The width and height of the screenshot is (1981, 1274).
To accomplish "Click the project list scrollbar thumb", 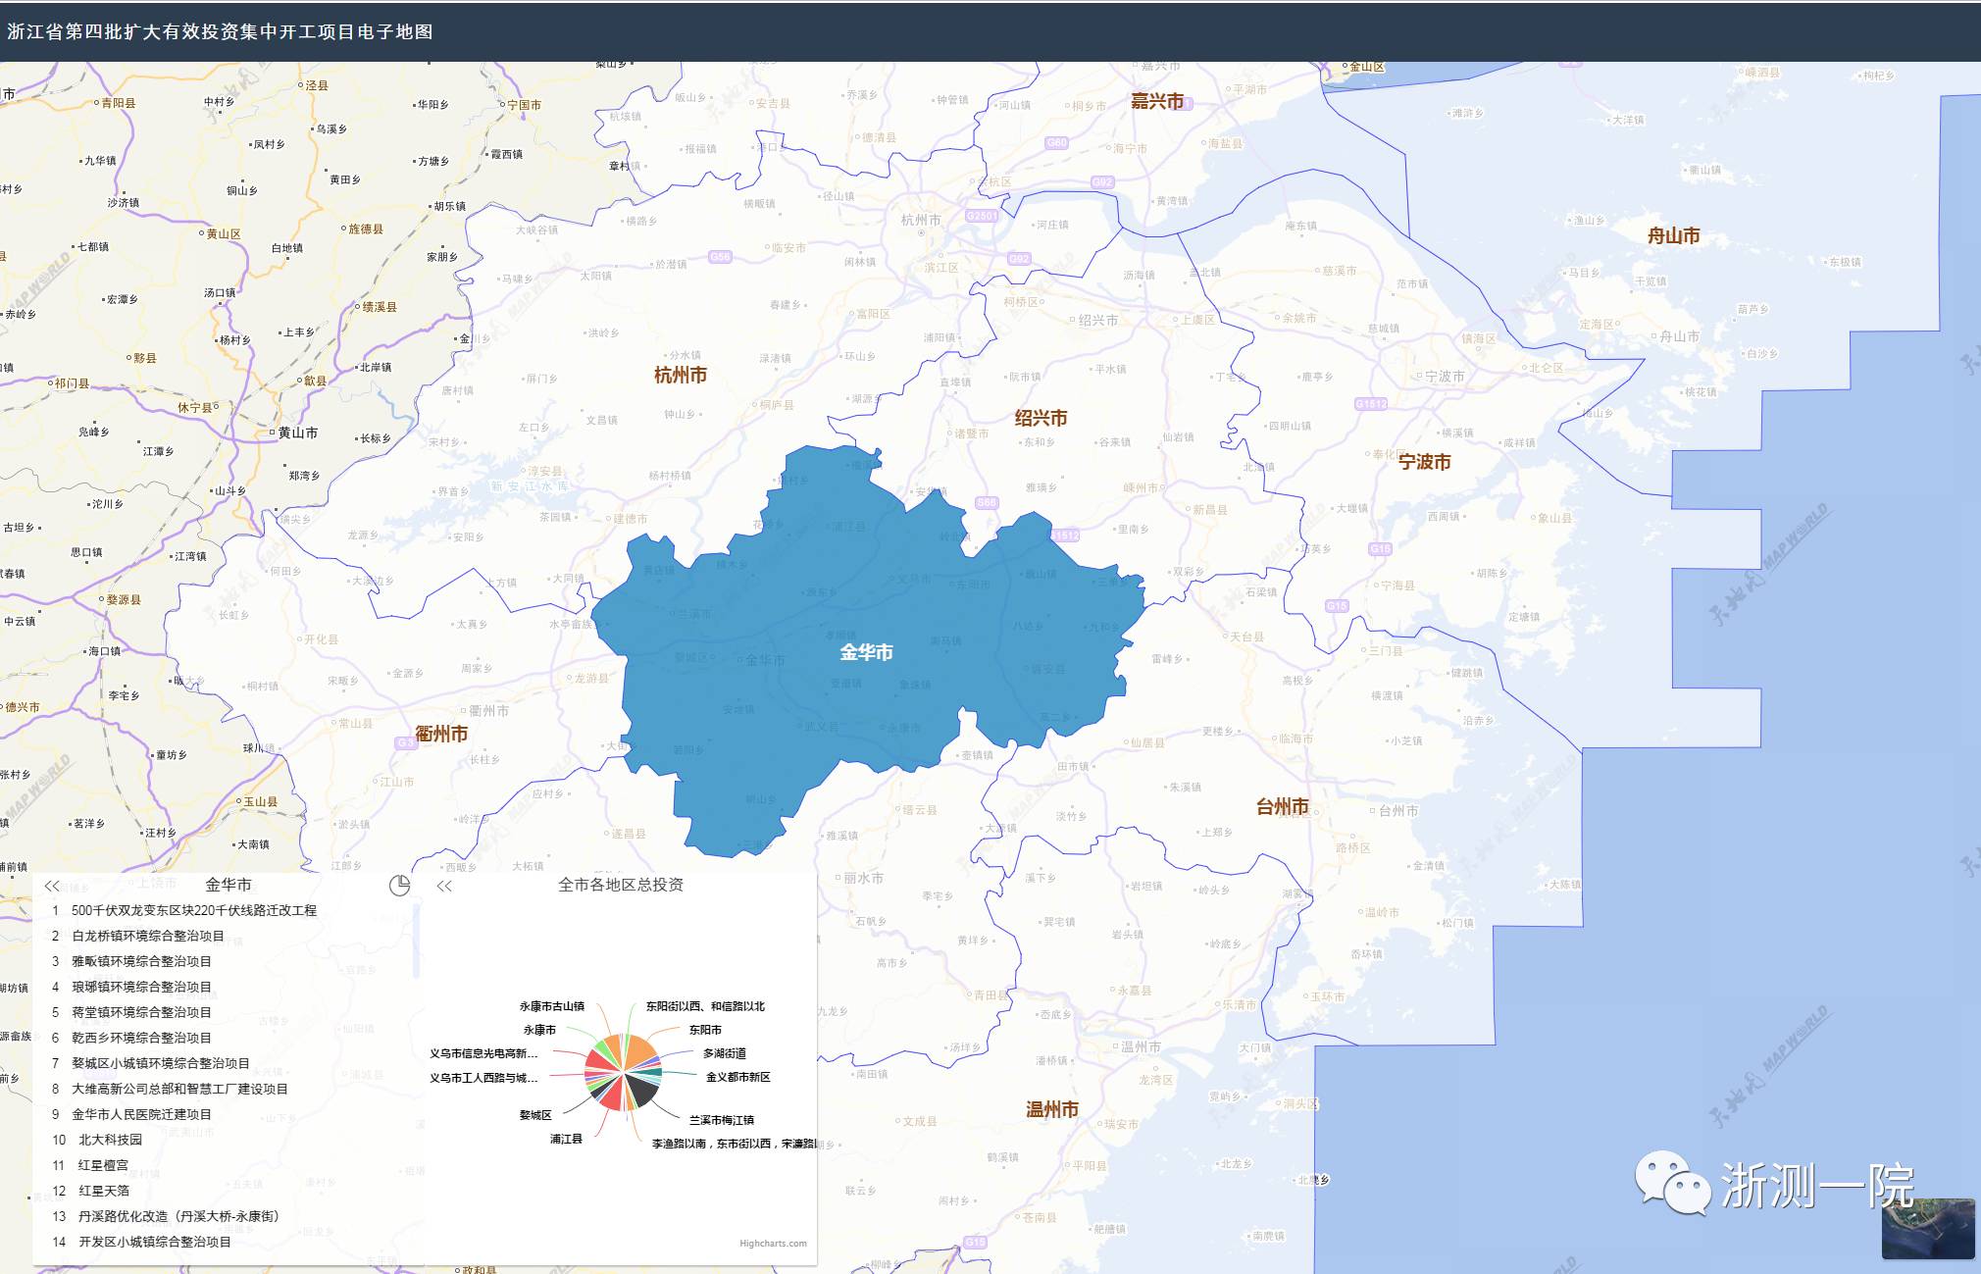I will coord(417,940).
